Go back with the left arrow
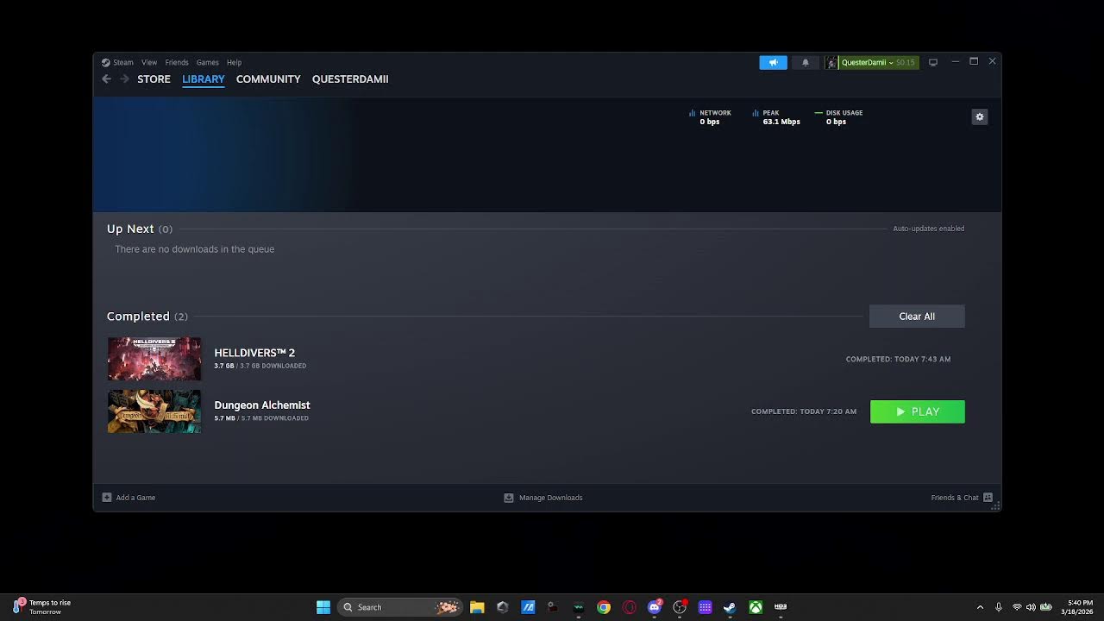The width and height of the screenshot is (1104, 621). [x=106, y=78]
